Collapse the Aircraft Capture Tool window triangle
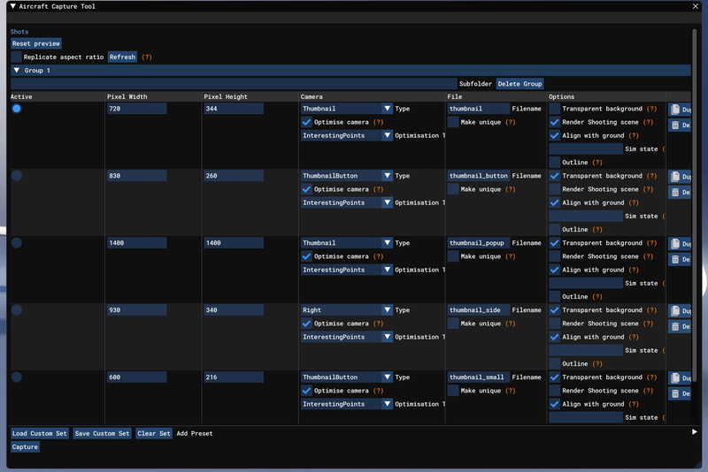This screenshot has height=472, width=708. pos(12,6)
